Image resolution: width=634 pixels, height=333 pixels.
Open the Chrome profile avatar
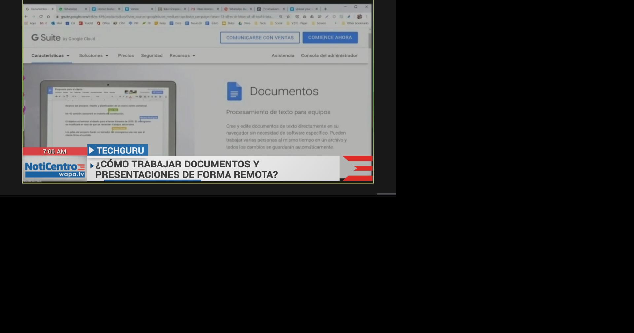point(359,16)
